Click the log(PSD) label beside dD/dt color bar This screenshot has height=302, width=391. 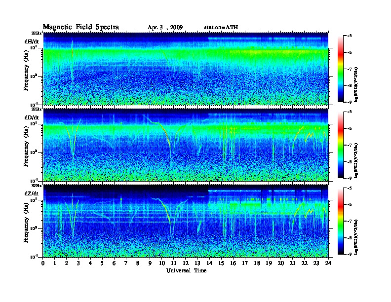(x=356, y=160)
